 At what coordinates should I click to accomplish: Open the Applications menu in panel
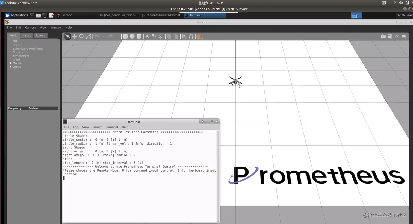pyautogui.click(x=17, y=15)
